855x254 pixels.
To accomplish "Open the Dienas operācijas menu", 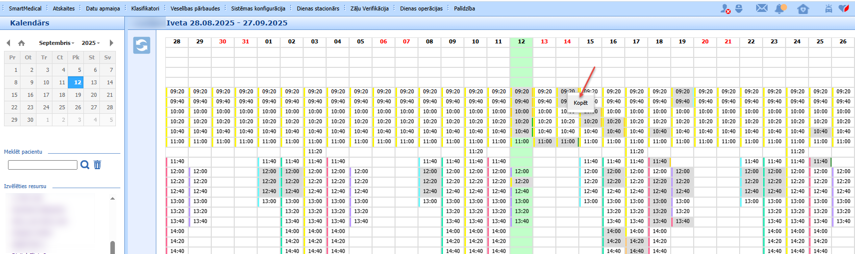I will [x=421, y=8].
